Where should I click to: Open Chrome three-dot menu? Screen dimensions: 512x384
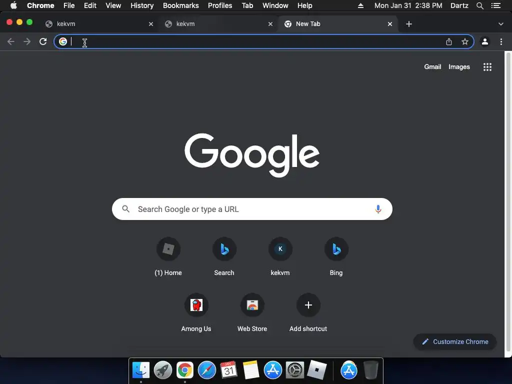pyautogui.click(x=501, y=41)
